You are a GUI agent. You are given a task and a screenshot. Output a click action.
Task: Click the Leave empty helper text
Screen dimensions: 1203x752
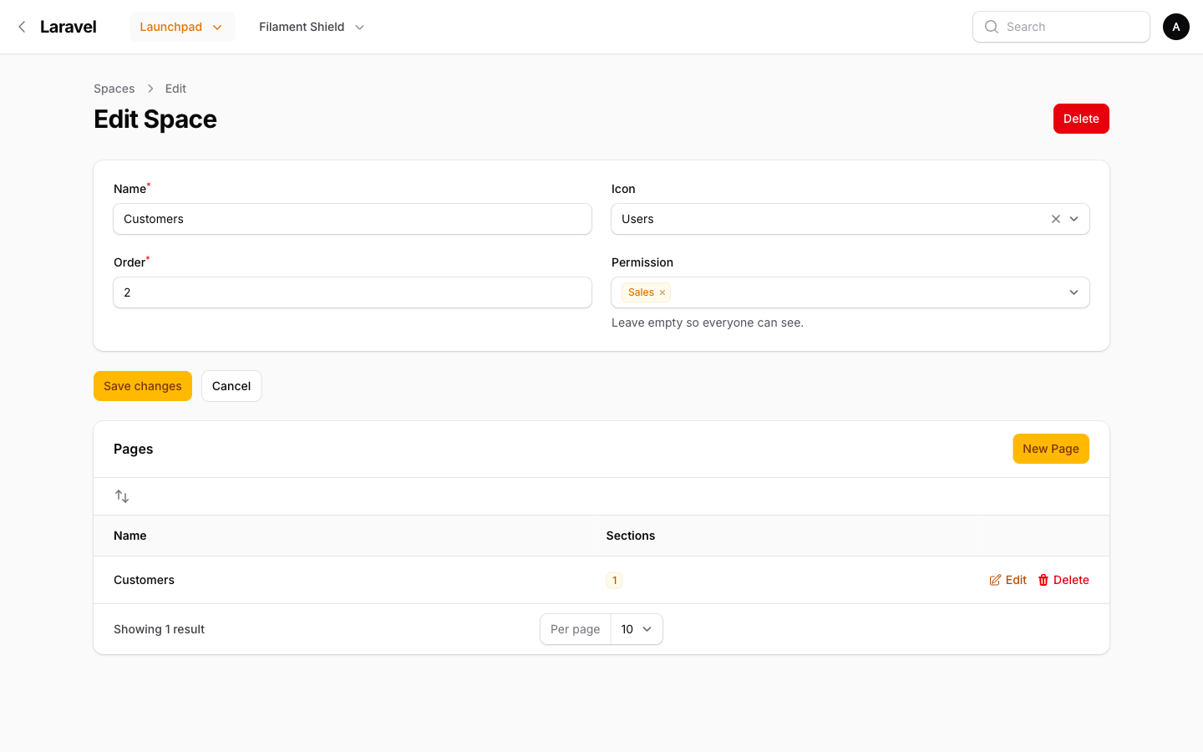[x=708, y=323]
